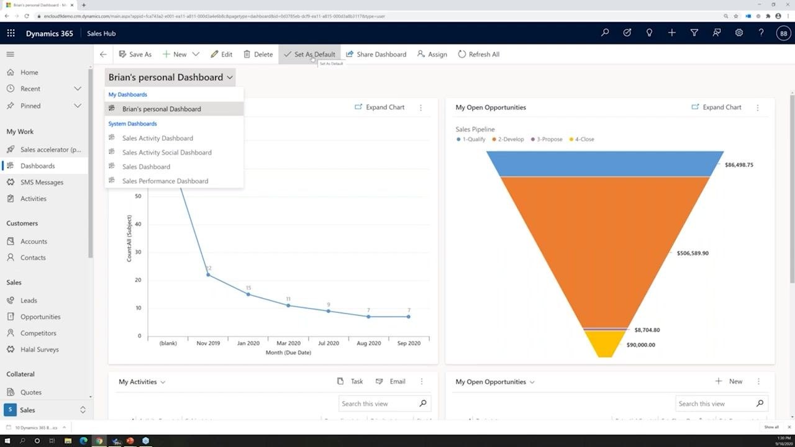
Task: Click Set As Default button
Action: [x=309, y=54]
